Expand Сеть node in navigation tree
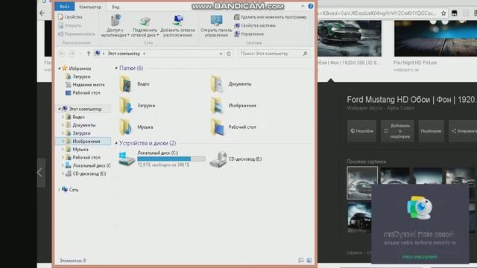The height and width of the screenshot is (268, 477). click(60, 190)
